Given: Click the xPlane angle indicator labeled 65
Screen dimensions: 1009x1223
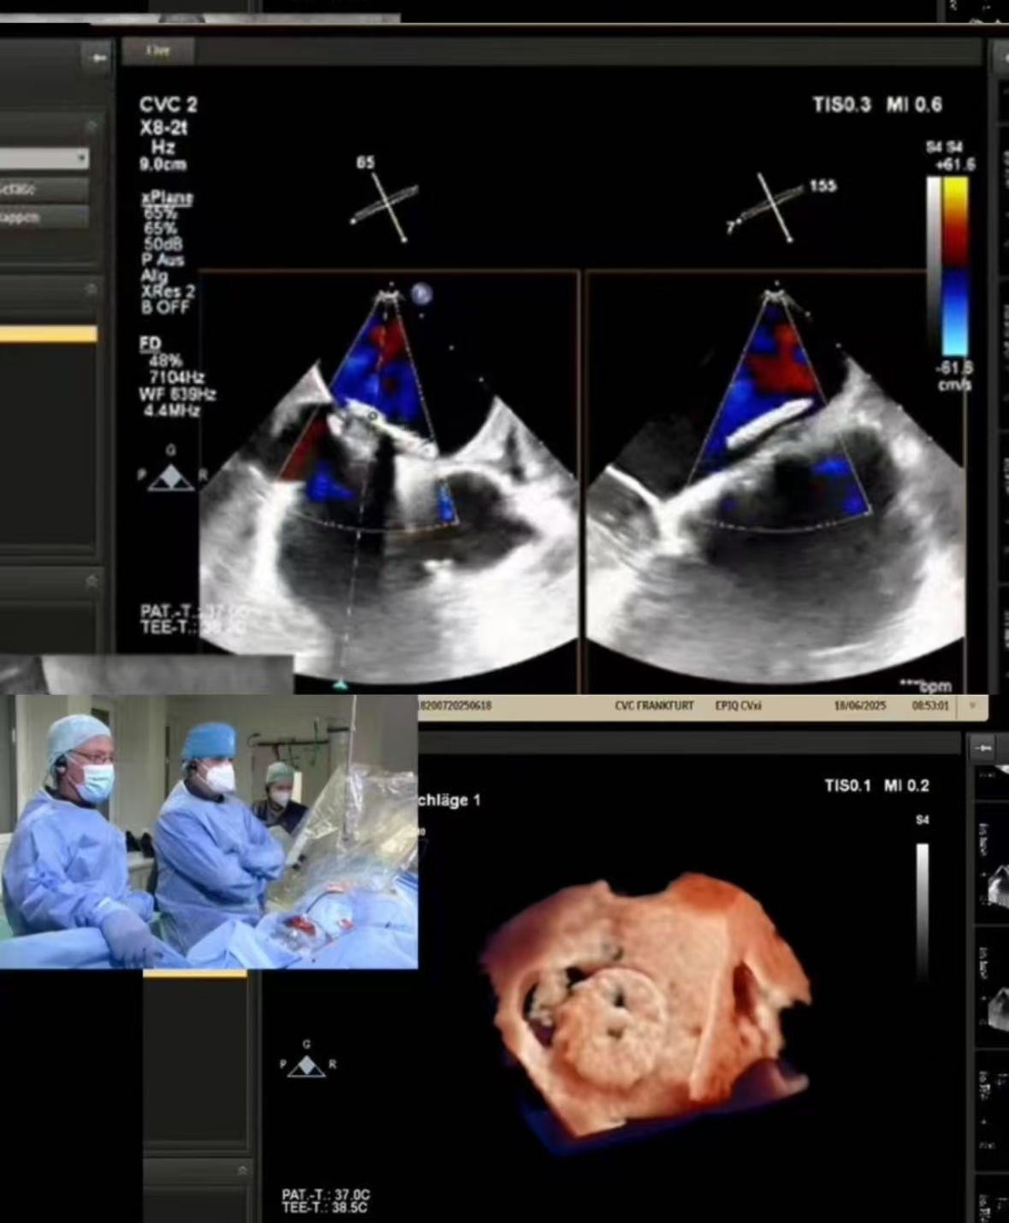Looking at the screenshot, I should (386, 203).
